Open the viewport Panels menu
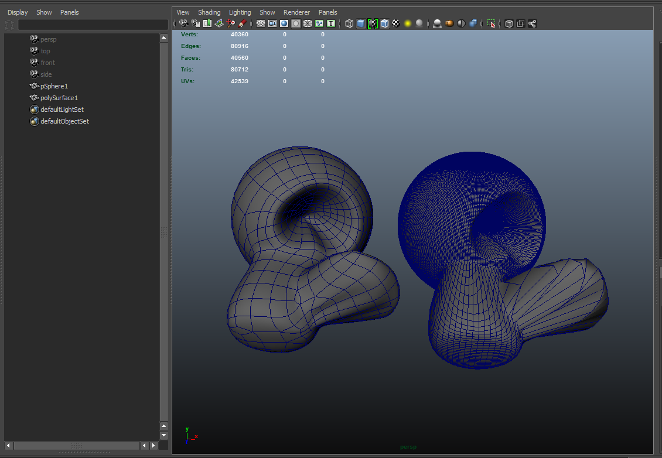 327,12
